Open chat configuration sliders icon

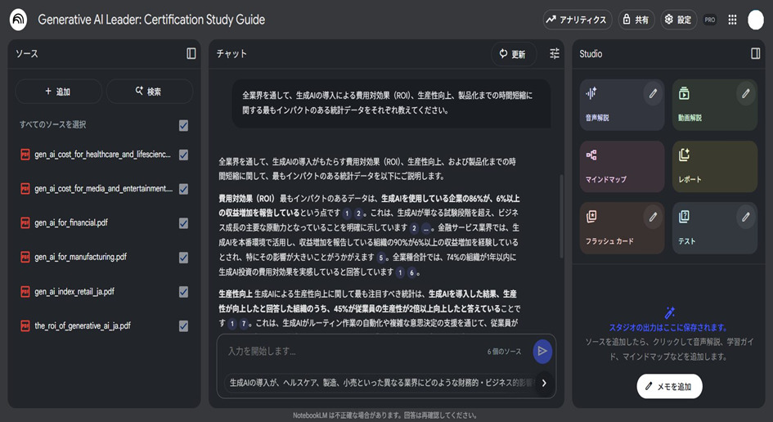pyautogui.click(x=555, y=54)
